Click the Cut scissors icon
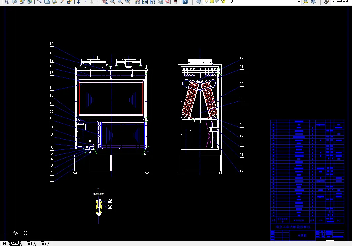 (x=40, y=2)
